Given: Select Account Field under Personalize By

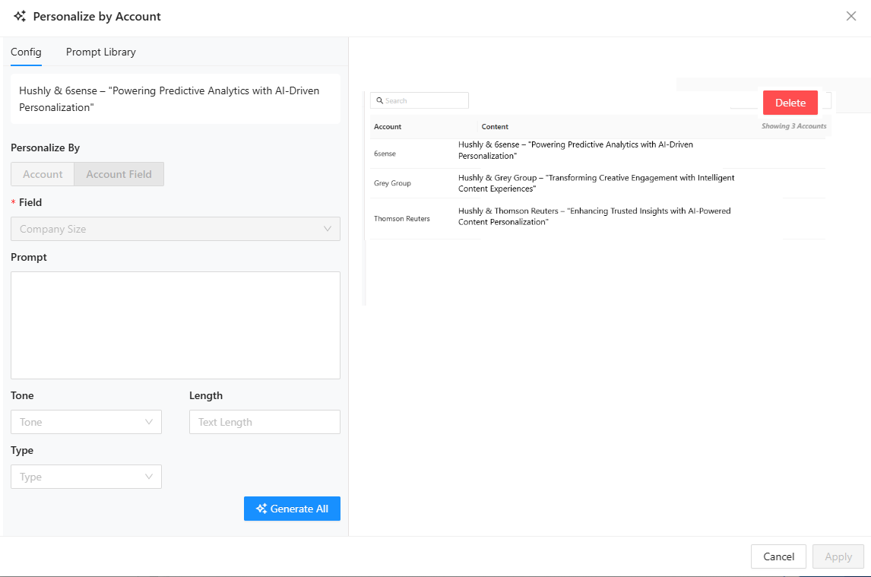Looking at the screenshot, I should click(x=119, y=174).
